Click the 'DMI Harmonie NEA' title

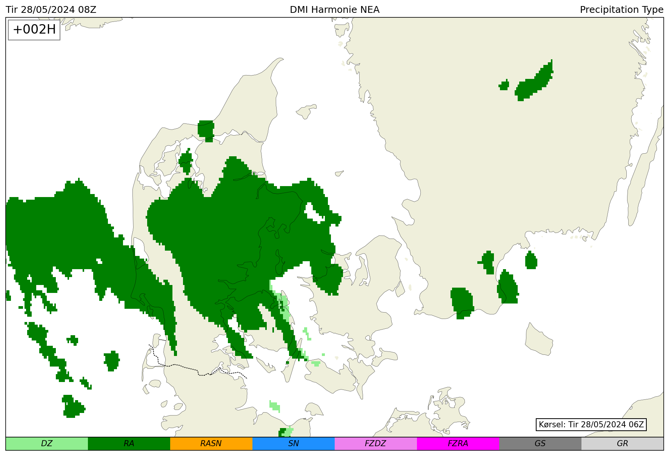click(x=335, y=10)
